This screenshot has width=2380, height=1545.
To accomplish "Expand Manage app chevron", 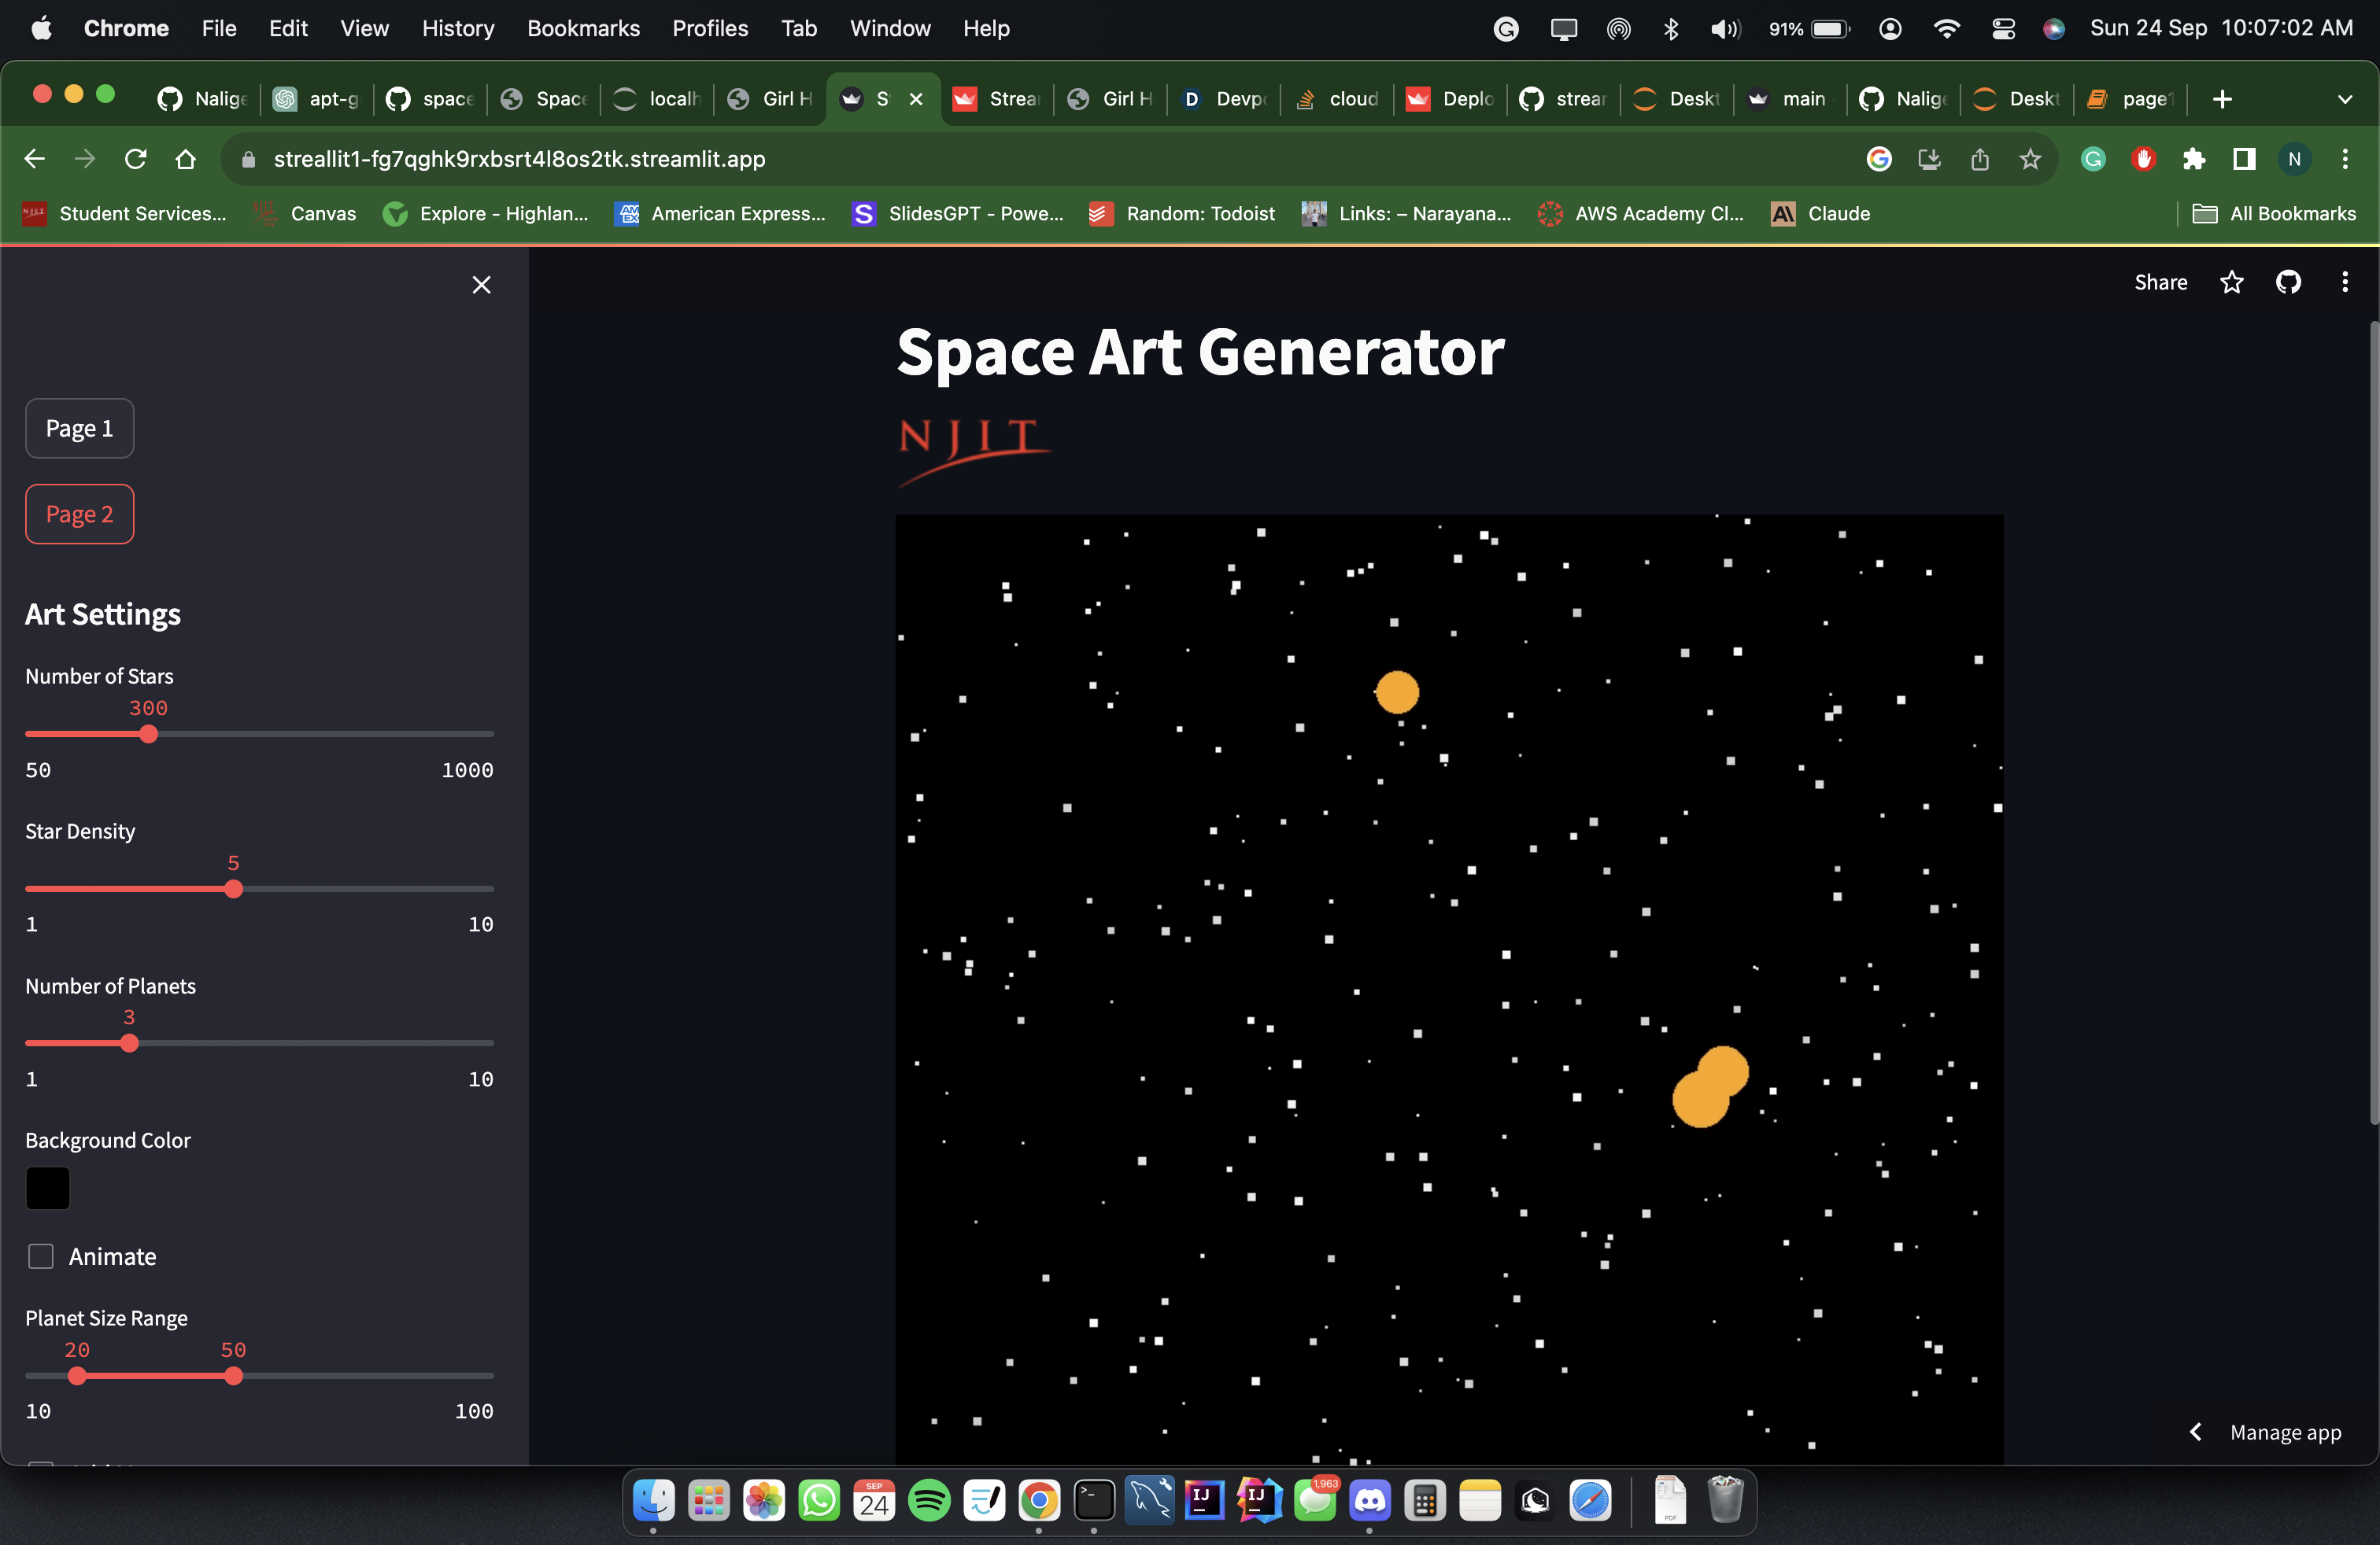I will tap(2196, 1432).
